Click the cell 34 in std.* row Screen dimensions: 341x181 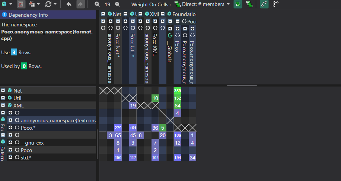(192, 158)
